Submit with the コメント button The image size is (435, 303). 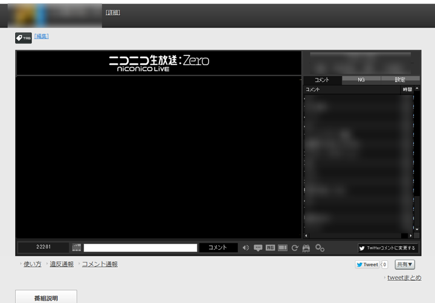[218, 247]
